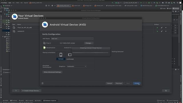Screen dimensions: 183x103
Task: Switch editor to Design view
Action: click(x=176, y=8)
